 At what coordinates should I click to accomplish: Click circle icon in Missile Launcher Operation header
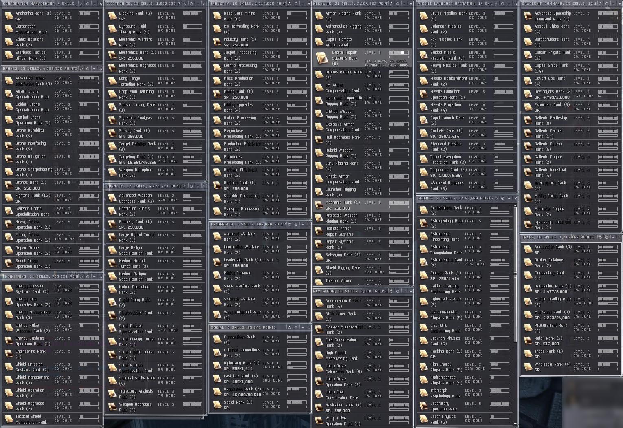[x=502, y=4]
